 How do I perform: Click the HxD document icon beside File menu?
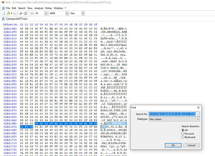3,8
